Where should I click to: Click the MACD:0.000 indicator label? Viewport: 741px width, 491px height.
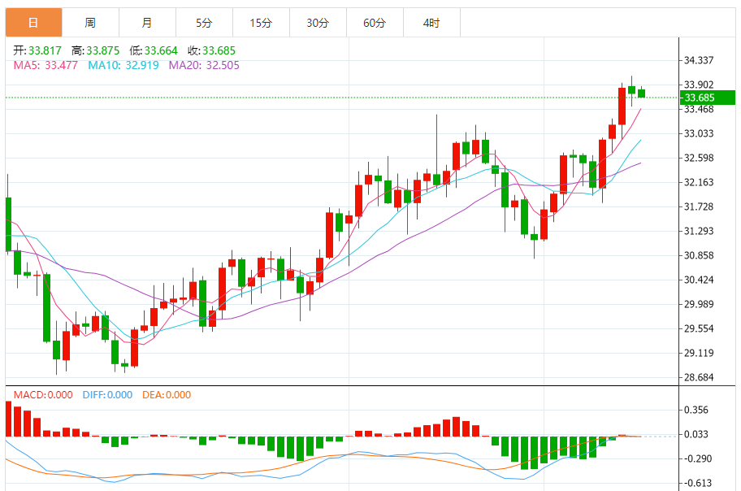click(x=43, y=395)
